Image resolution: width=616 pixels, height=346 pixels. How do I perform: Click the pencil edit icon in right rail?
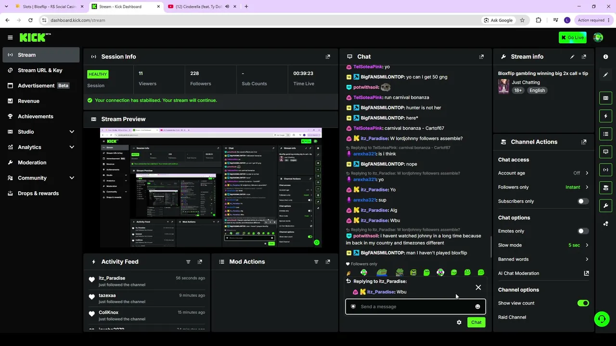(x=605, y=74)
